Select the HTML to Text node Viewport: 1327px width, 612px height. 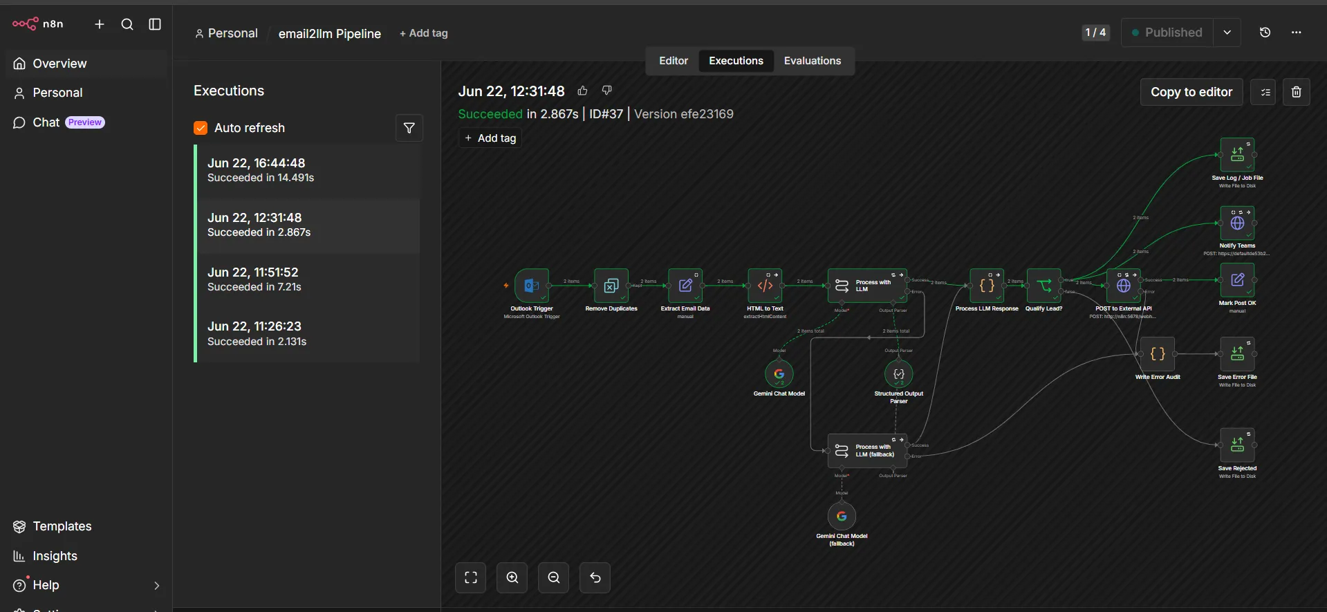pyautogui.click(x=765, y=286)
